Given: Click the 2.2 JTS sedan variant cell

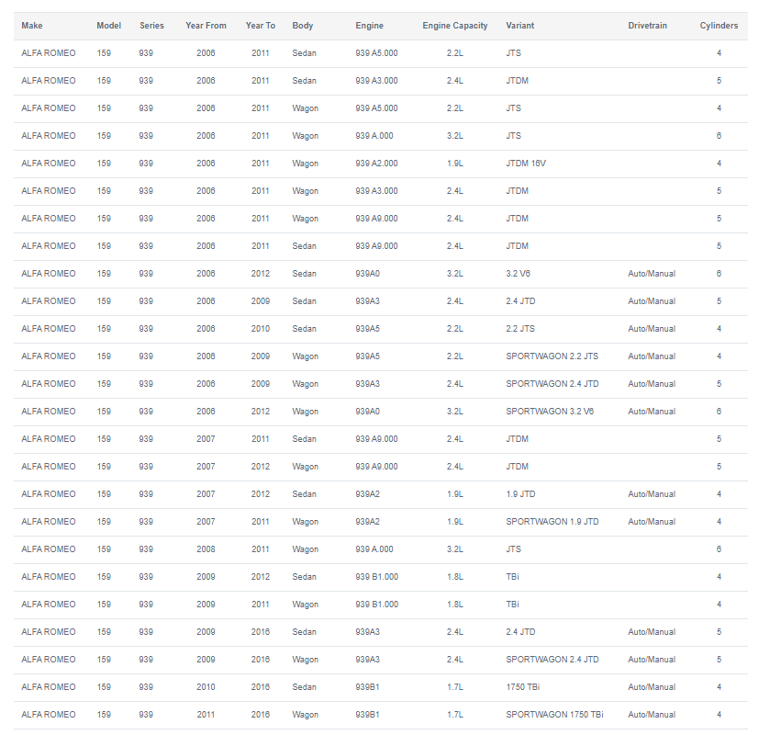Looking at the screenshot, I should 520,329.
